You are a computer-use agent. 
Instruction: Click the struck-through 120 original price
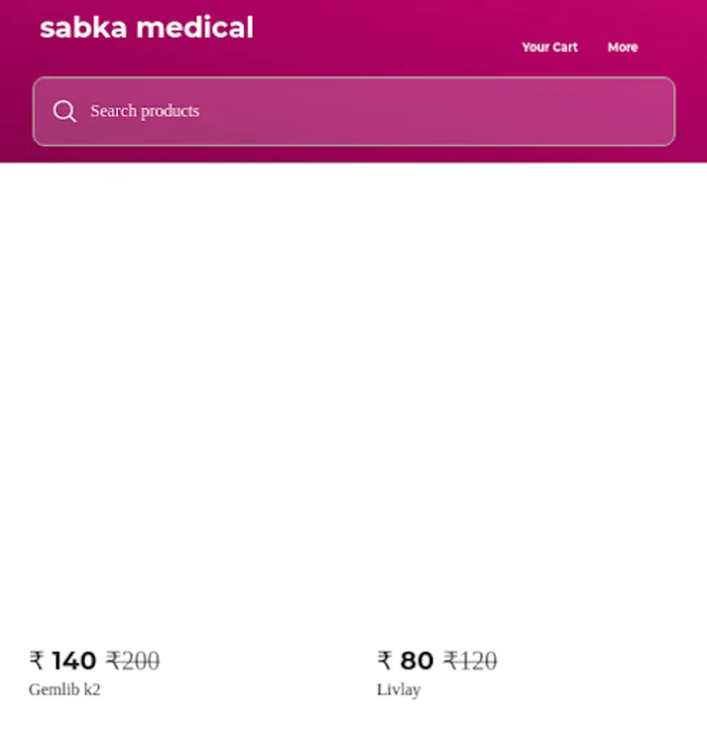coord(477,661)
